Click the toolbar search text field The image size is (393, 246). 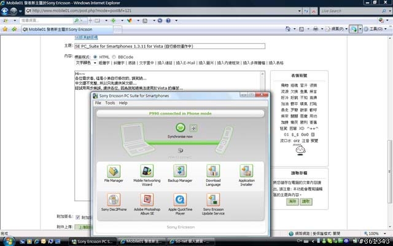(x=46, y=20)
